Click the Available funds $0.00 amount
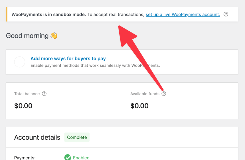245x160 pixels. point(139,106)
